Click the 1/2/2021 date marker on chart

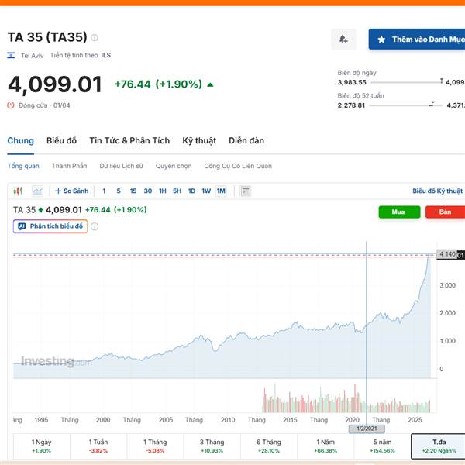[366, 429]
